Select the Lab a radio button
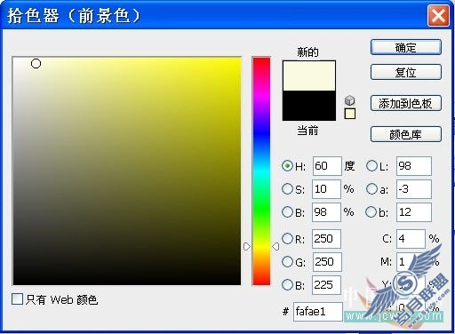The height and width of the screenshot is (334, 455). [371, 188]
